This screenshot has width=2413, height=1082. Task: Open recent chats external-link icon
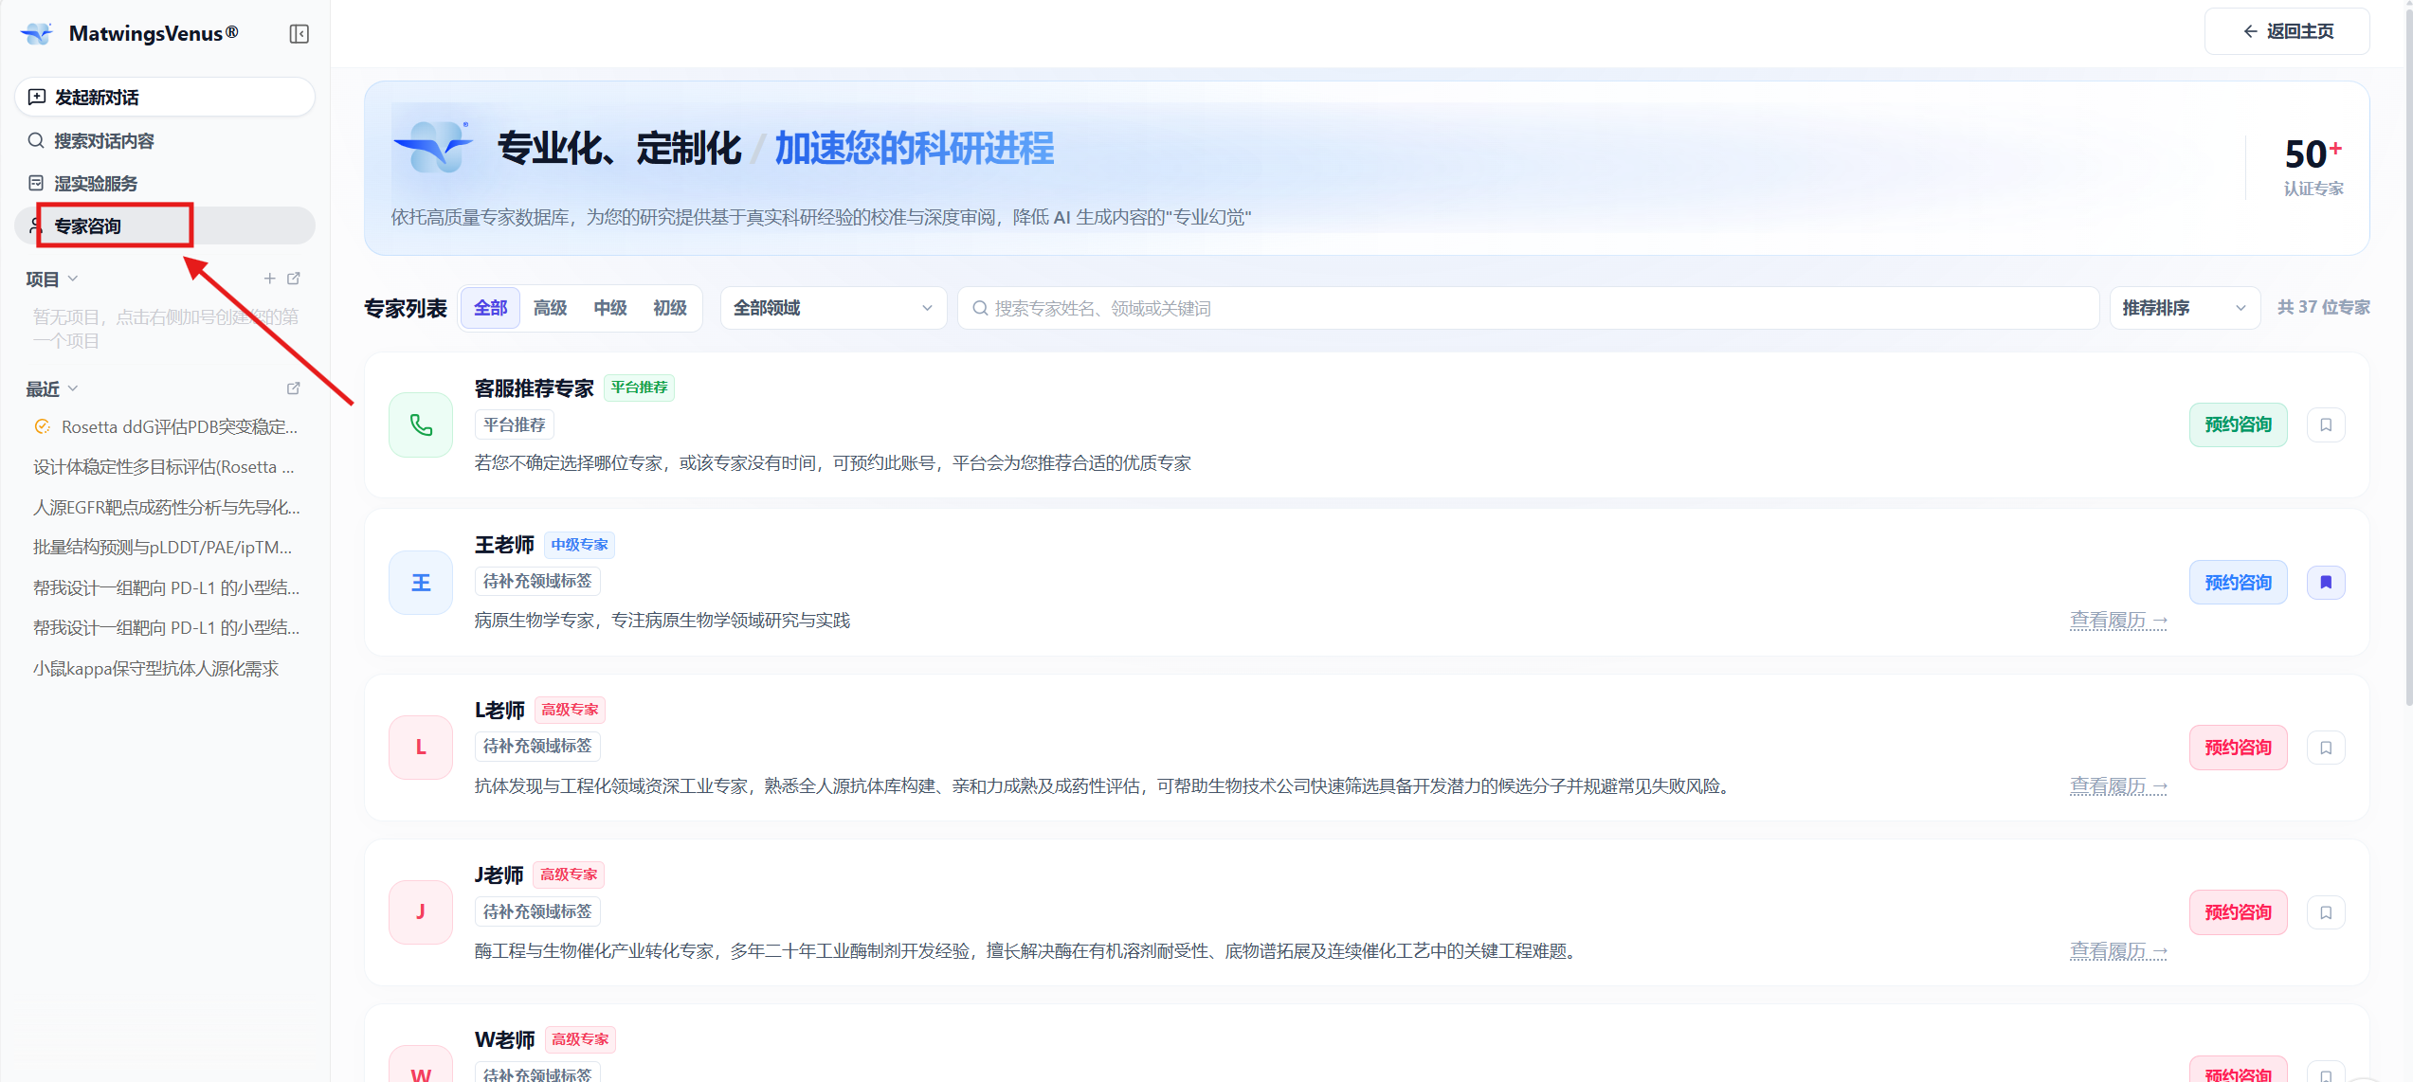pos(294,388)
